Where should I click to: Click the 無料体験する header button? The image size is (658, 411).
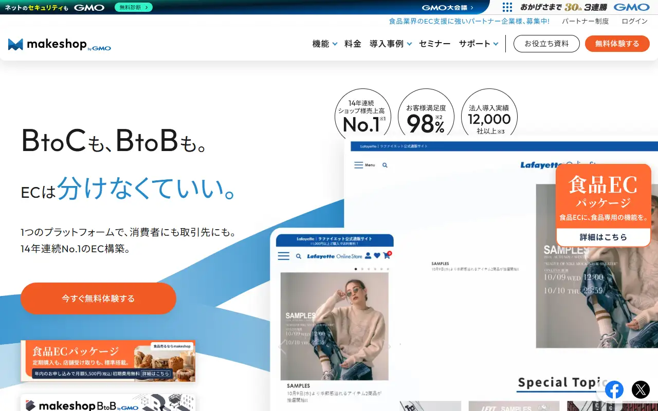(x=617, y=44)
